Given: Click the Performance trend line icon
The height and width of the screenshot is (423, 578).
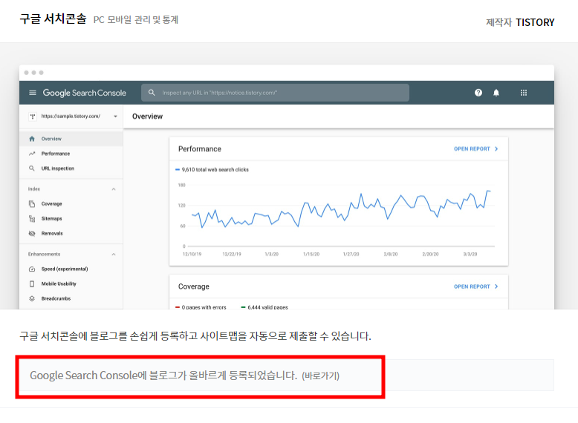Looking at the screenshot, I should [32, 154].
